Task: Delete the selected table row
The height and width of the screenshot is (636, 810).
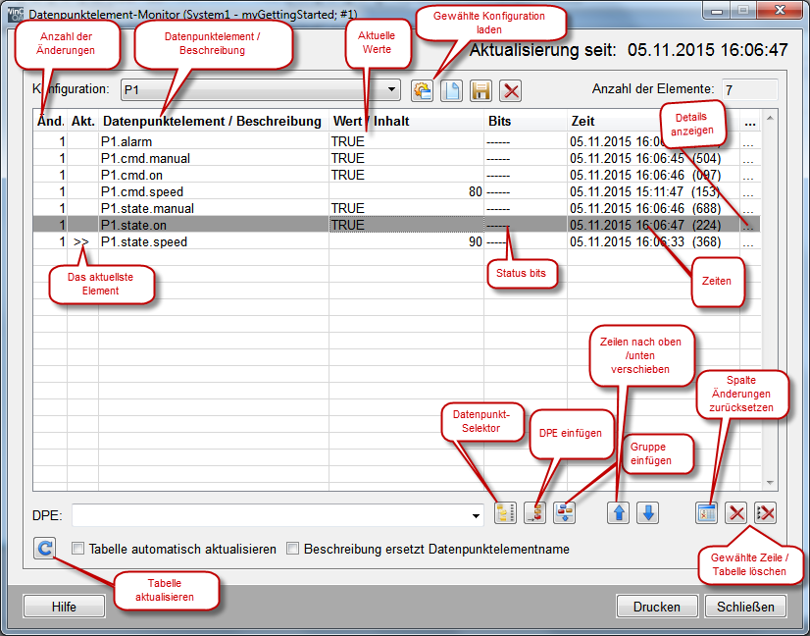Action: click(x=735, y=513)
